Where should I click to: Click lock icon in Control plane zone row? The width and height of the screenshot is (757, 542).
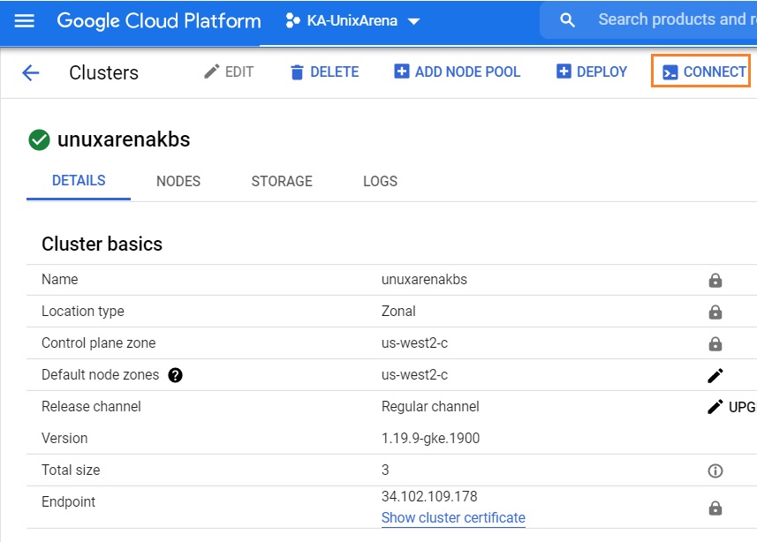pyautogui.click(x=715, y=343)
